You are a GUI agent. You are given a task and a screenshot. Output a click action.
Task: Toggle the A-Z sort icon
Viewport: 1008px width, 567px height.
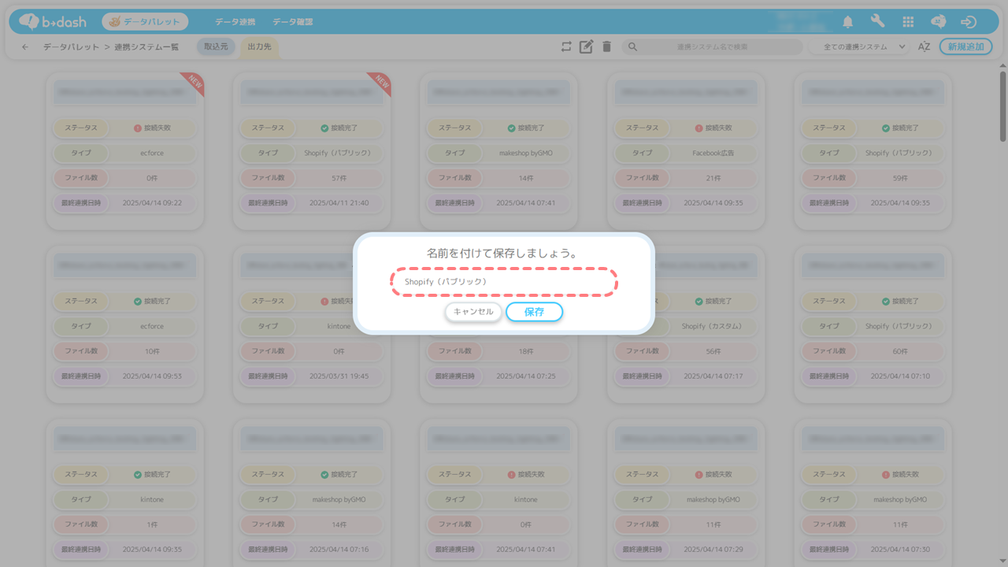pos(925,47)
